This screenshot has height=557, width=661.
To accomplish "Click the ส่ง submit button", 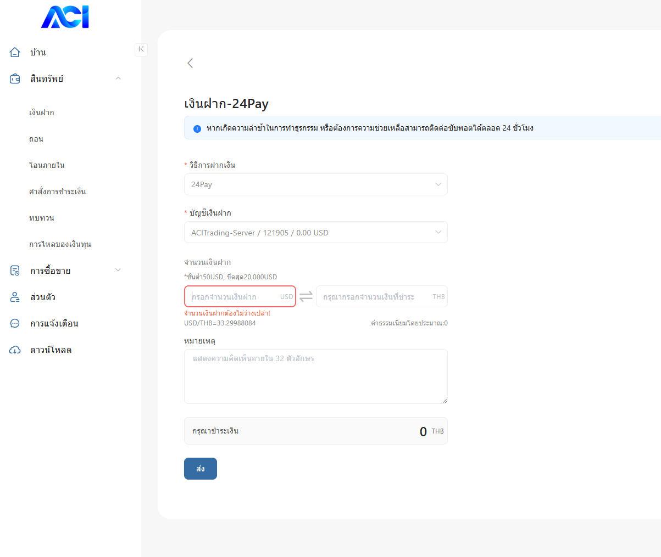I will [201, 469].
